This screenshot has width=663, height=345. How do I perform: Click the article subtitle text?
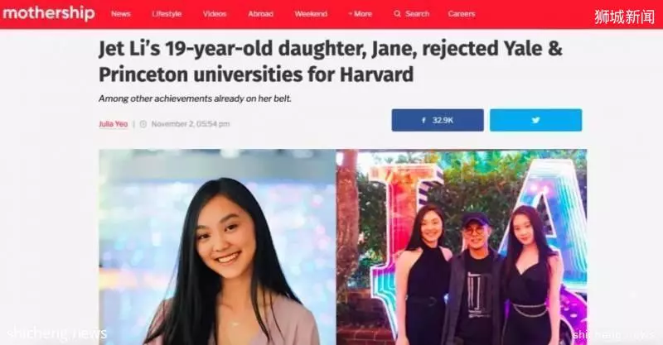[x=195, y=98]
